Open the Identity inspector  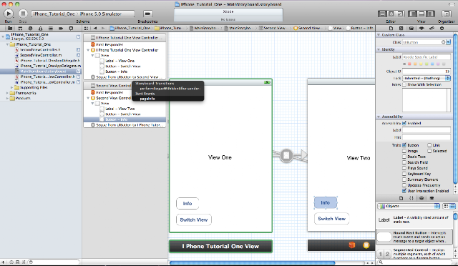(411, 29)
